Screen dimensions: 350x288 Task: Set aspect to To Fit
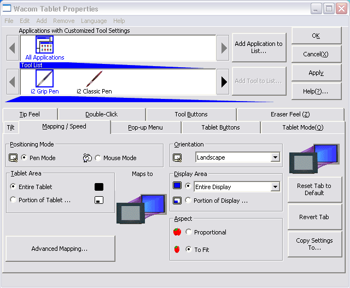click(x=188, y=249)
